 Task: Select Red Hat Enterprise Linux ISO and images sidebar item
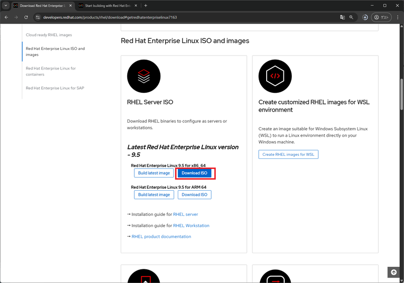[55, 51]
